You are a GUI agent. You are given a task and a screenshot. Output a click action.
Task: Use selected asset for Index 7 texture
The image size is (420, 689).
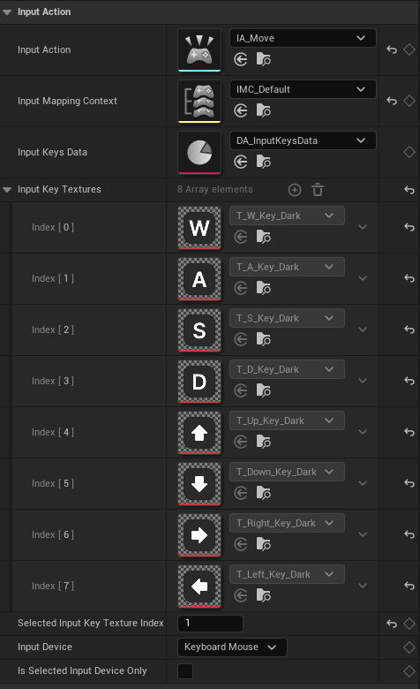(x=241, y=595)
